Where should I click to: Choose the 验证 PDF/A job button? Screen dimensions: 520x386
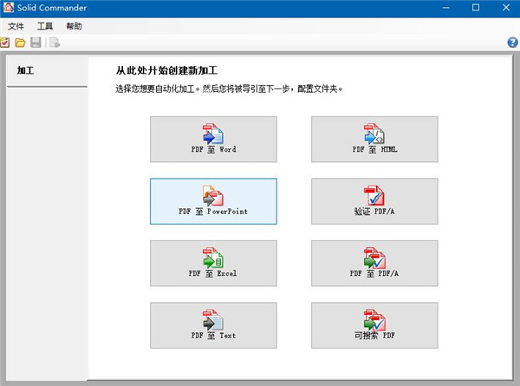click(x=374, y=201)
